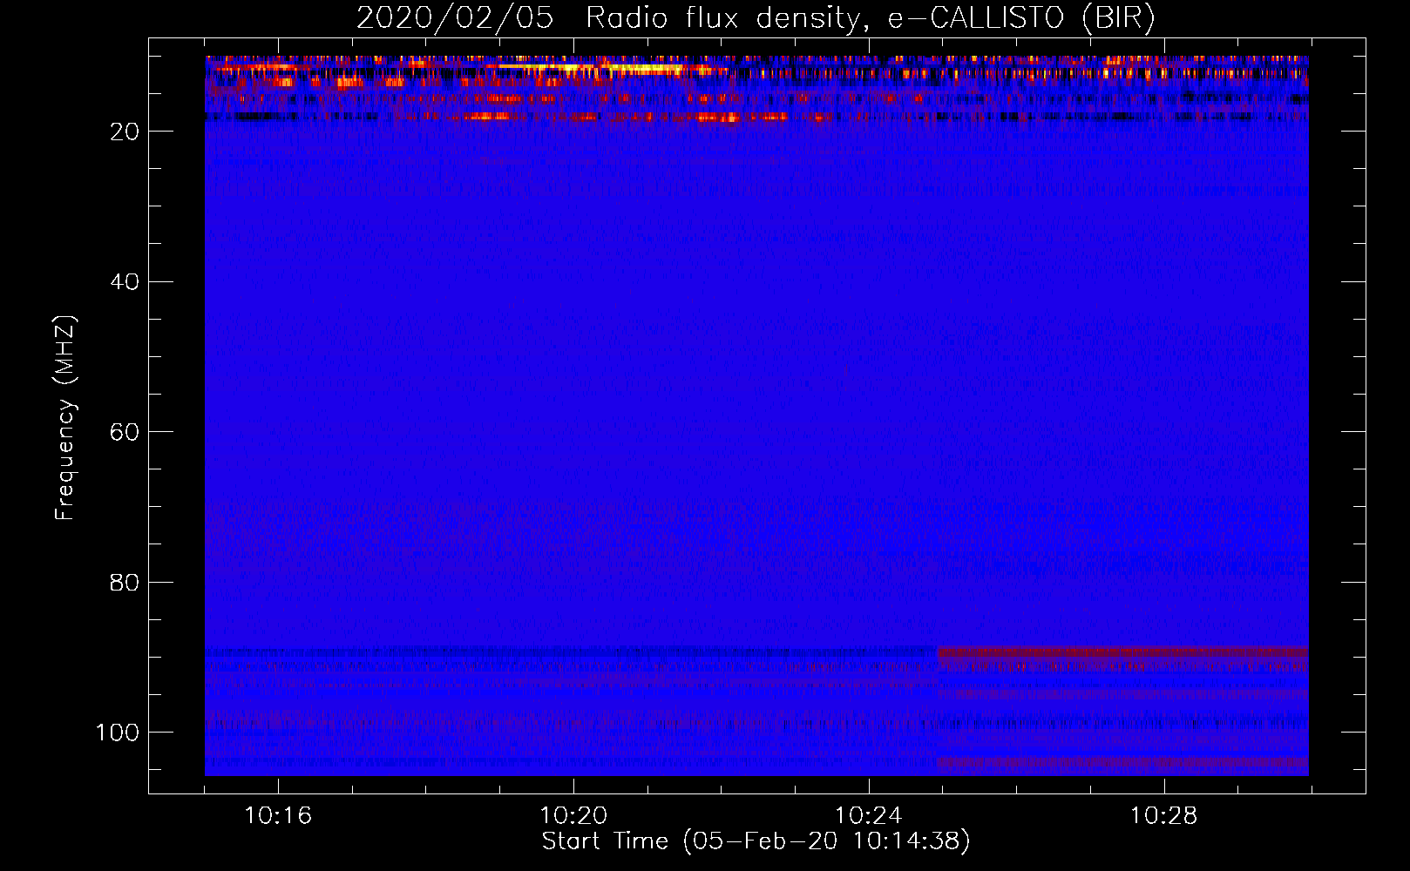
Task: Click the bright yellow burst near the top of the spectrogram
Action: pyautogui.click(x=601, y=67)
